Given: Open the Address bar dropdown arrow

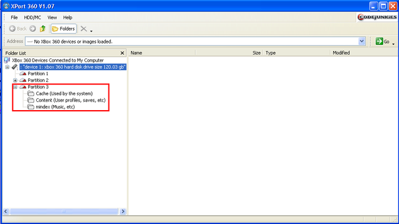Looking at the screenshot, I should tap(362, 41).
